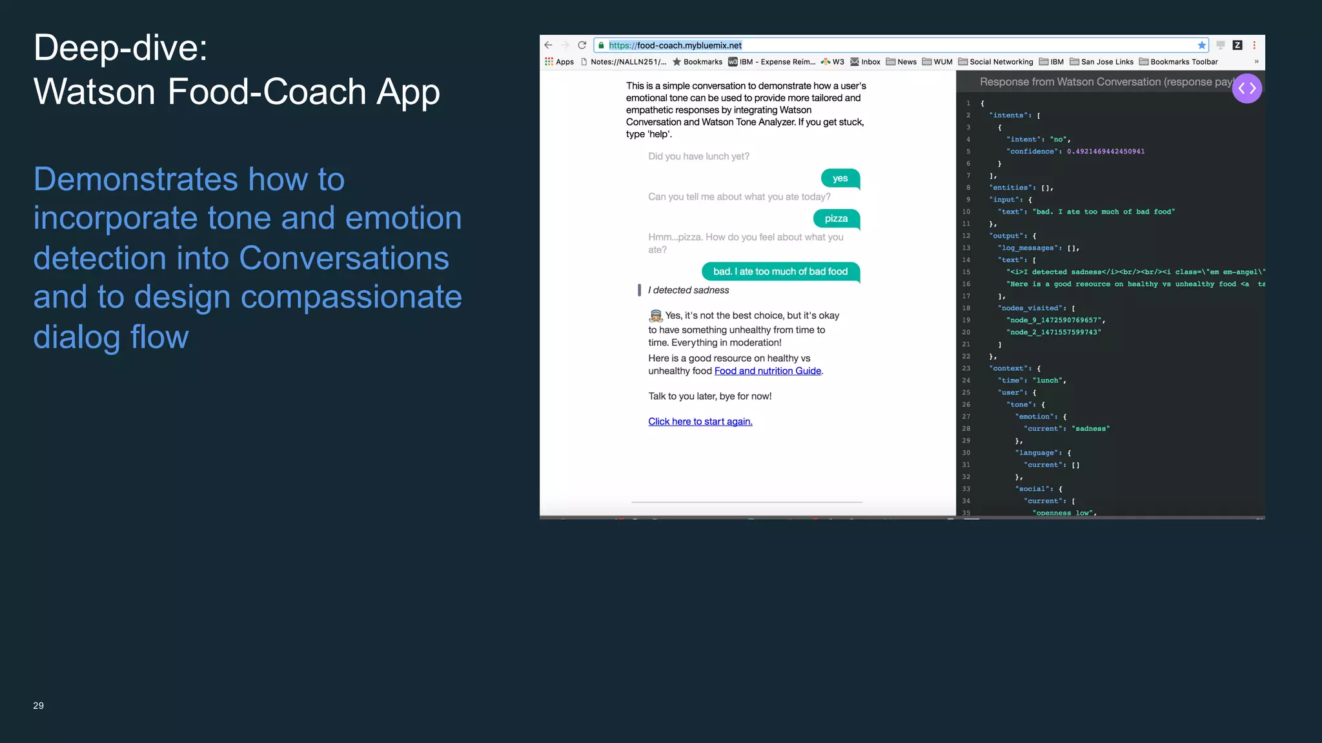The height and width of the screenshot is (743, 1322).
Task: Click the "sadness" emotion value
Action: (1090, 429)
